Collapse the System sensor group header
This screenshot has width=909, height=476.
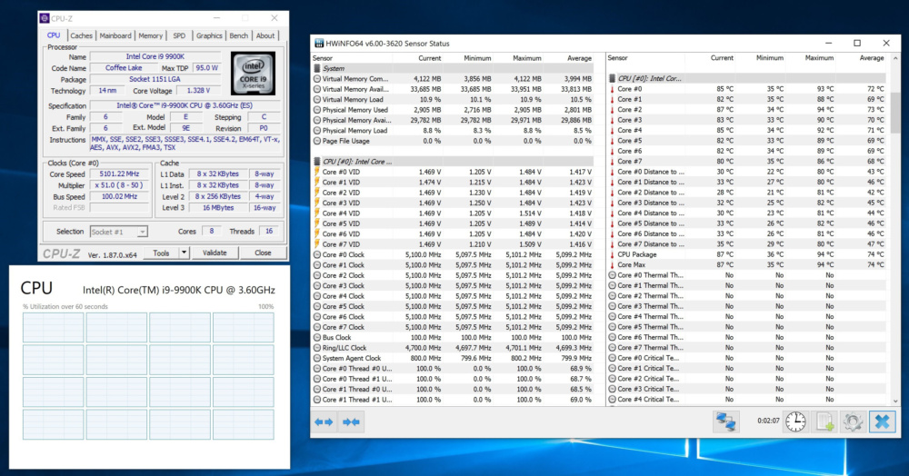[453, 68]
